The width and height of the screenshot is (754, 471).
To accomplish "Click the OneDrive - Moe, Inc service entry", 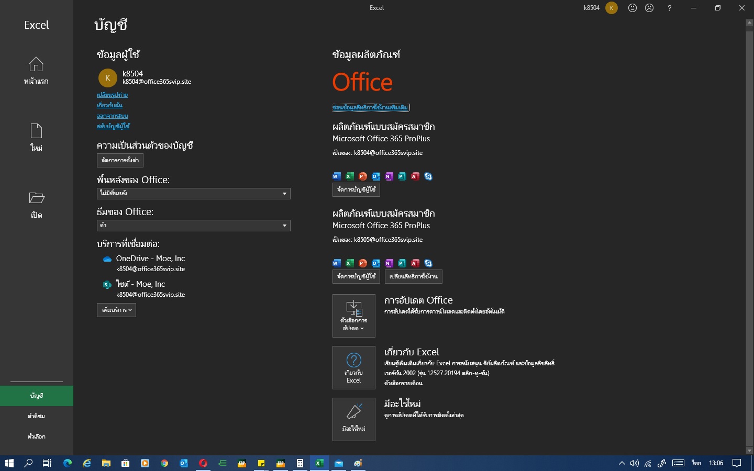I will point(144,263).
